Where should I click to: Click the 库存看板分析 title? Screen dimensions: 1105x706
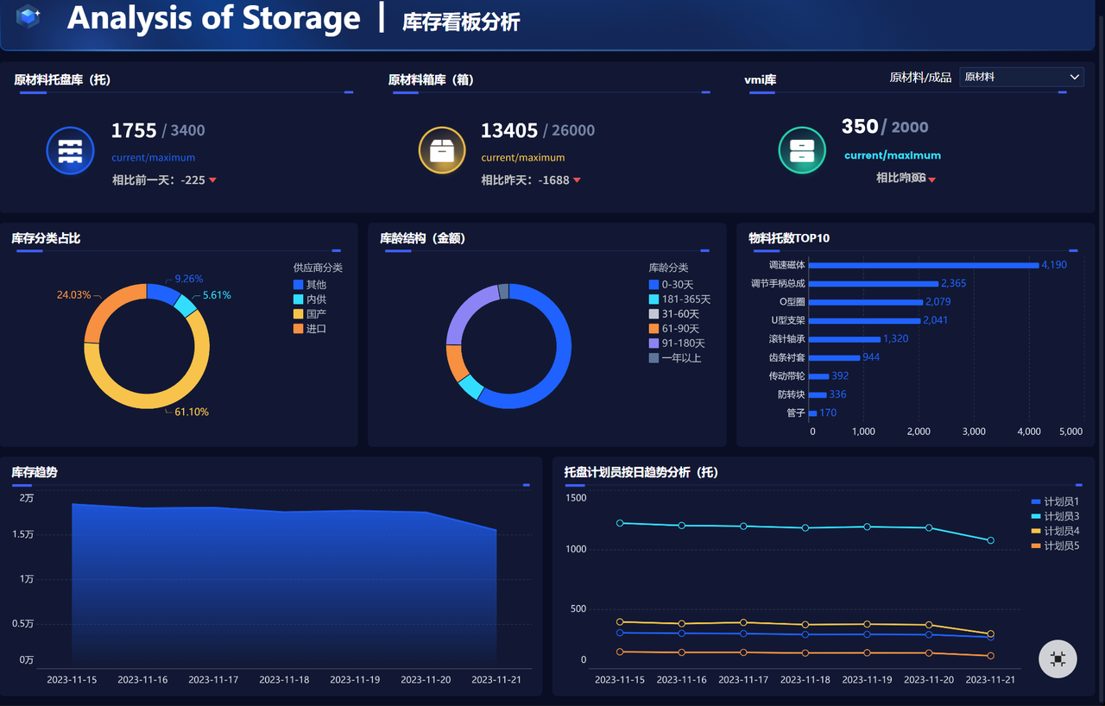(x=461, y=22)
